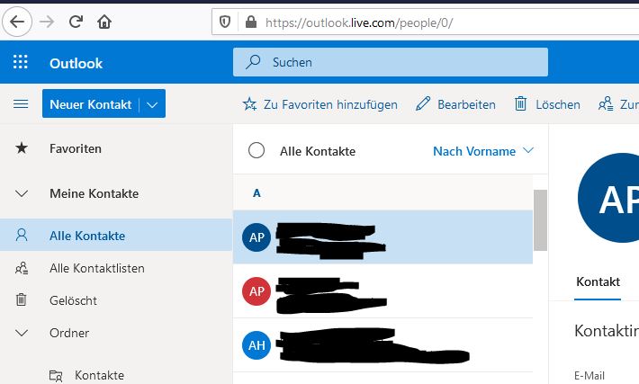Go to browser home page
Screen dimensions: 639x384
point(104,21)
